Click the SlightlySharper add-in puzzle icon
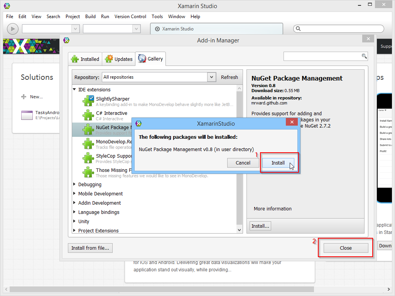The width and height of the screenshot is (395, 296). click(88, 101)
